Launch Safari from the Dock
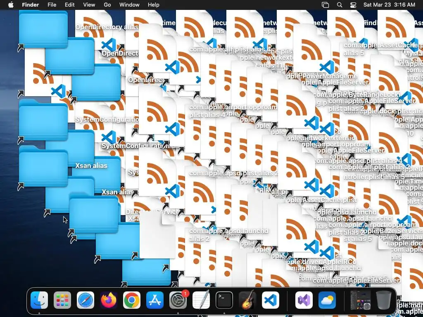This screenshot has height=317, width=423. tap(86, 300)
